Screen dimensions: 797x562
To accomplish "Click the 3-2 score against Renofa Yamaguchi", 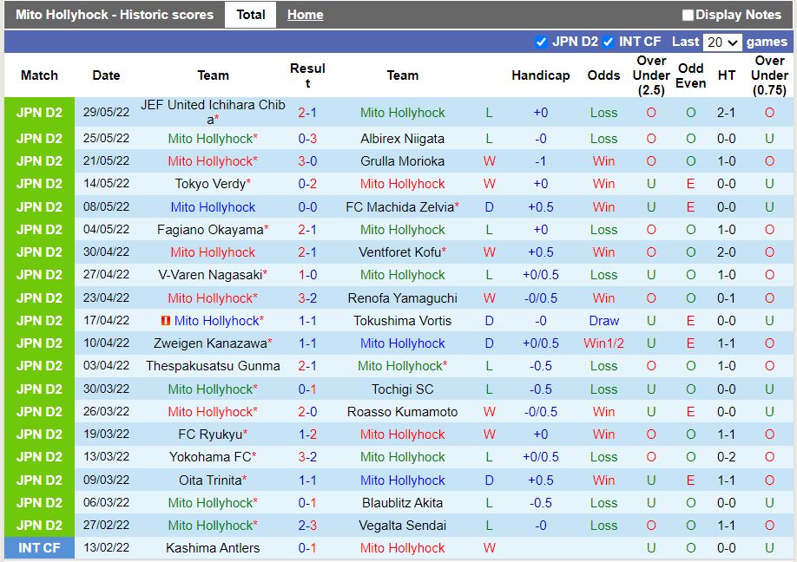I will (x=307, y=298).
